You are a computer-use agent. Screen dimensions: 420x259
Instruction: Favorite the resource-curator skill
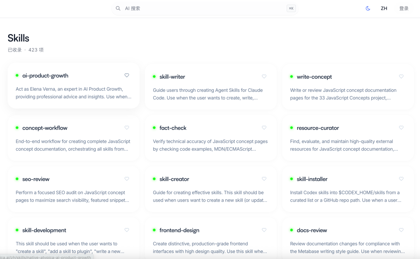pyautogui.click(x=401, y=128)
